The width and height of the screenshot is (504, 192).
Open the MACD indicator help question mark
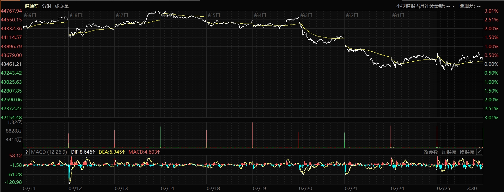point(27,152)
